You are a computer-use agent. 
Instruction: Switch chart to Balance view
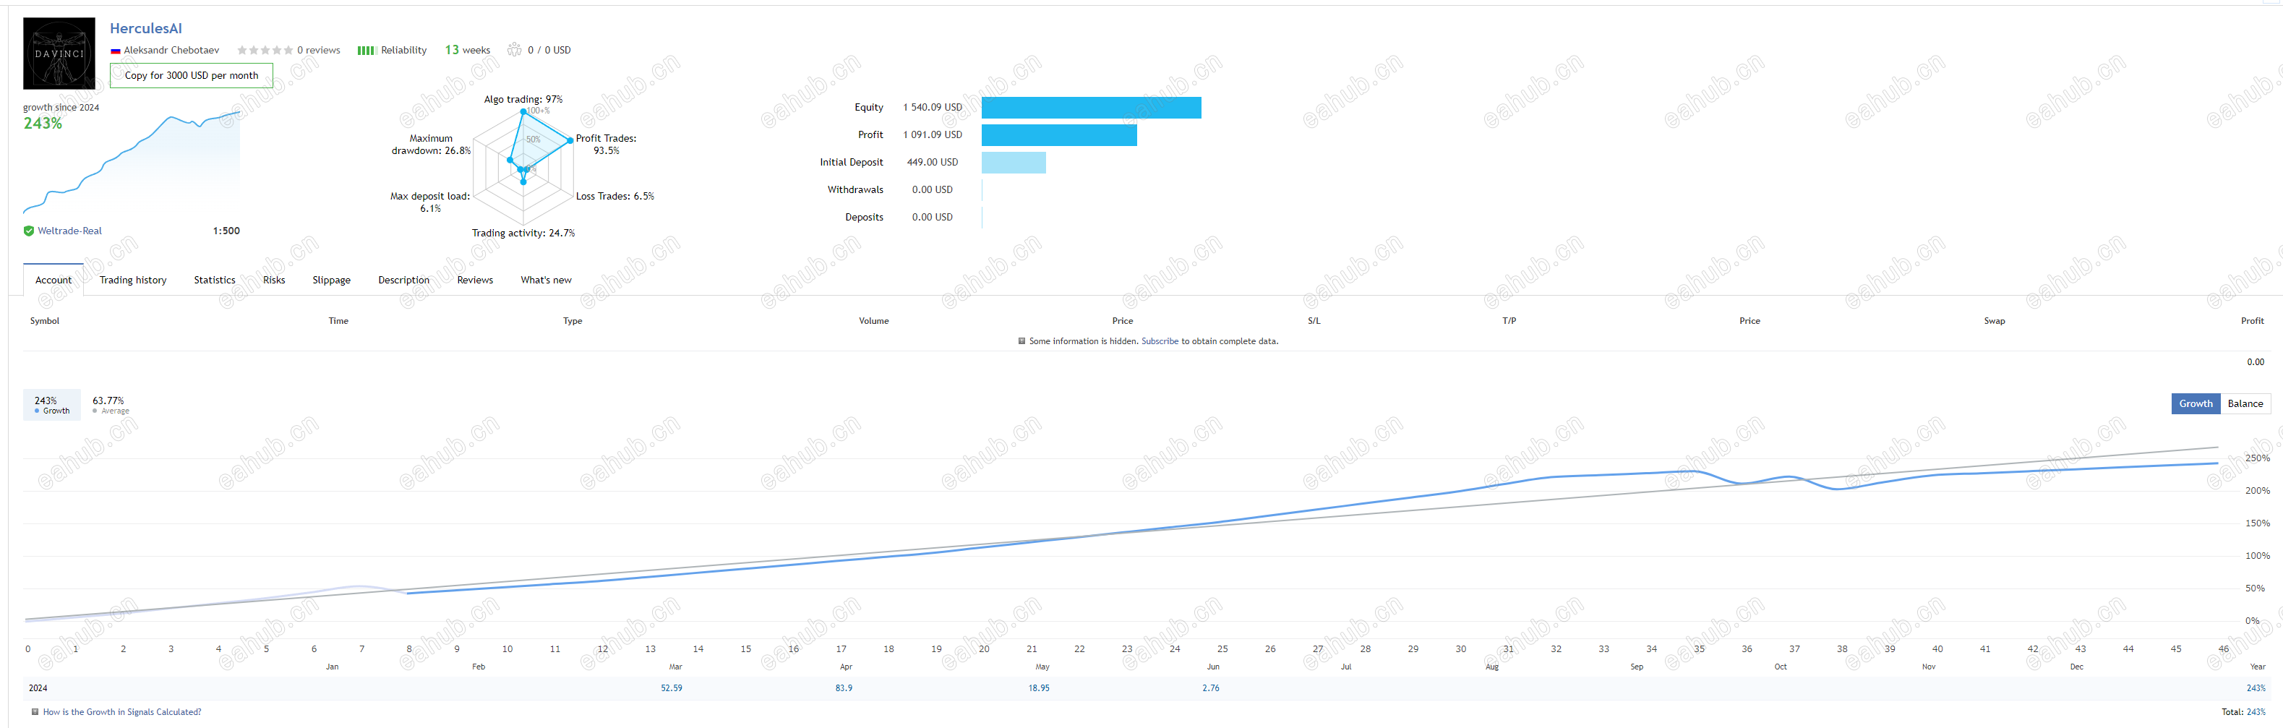2245,403
